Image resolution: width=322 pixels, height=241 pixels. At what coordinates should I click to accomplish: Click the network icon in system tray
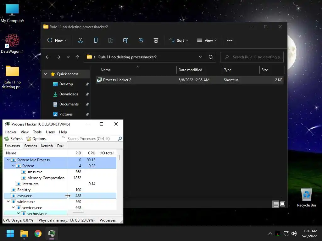tap(286, 233)
